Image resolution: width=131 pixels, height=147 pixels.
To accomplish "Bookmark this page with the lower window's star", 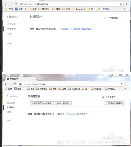I will (121, 84).
